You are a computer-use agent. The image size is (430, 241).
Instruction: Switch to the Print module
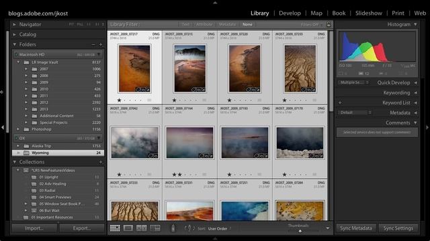398,13
